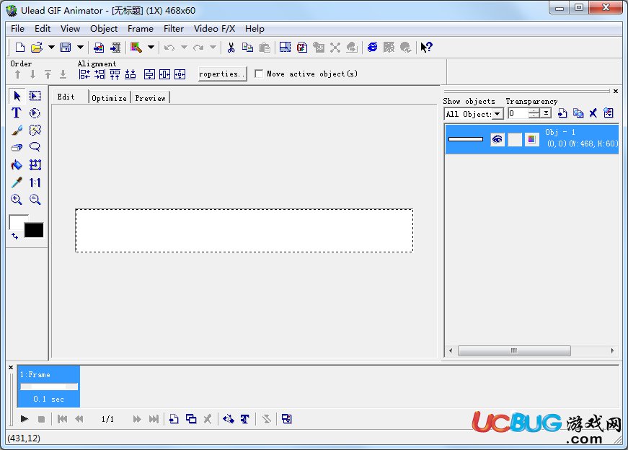
Task: Select the Pick arrow tool
Action: tap(17, 96)
